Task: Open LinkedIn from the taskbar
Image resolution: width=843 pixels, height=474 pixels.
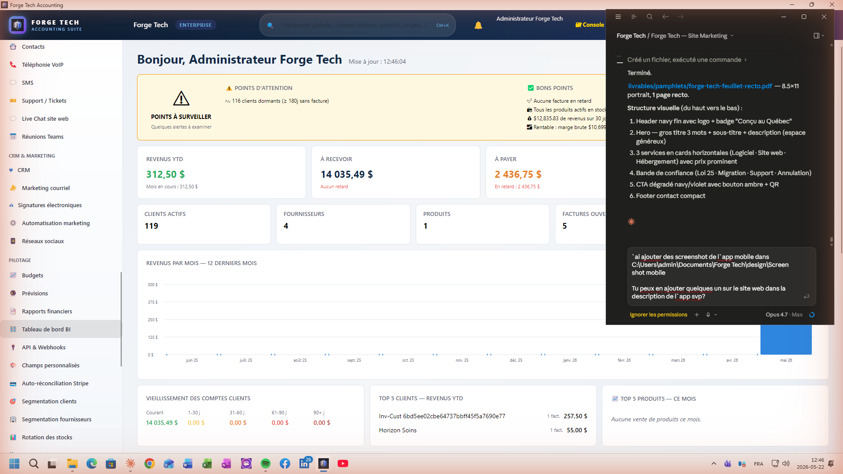Action: [304, 463]
